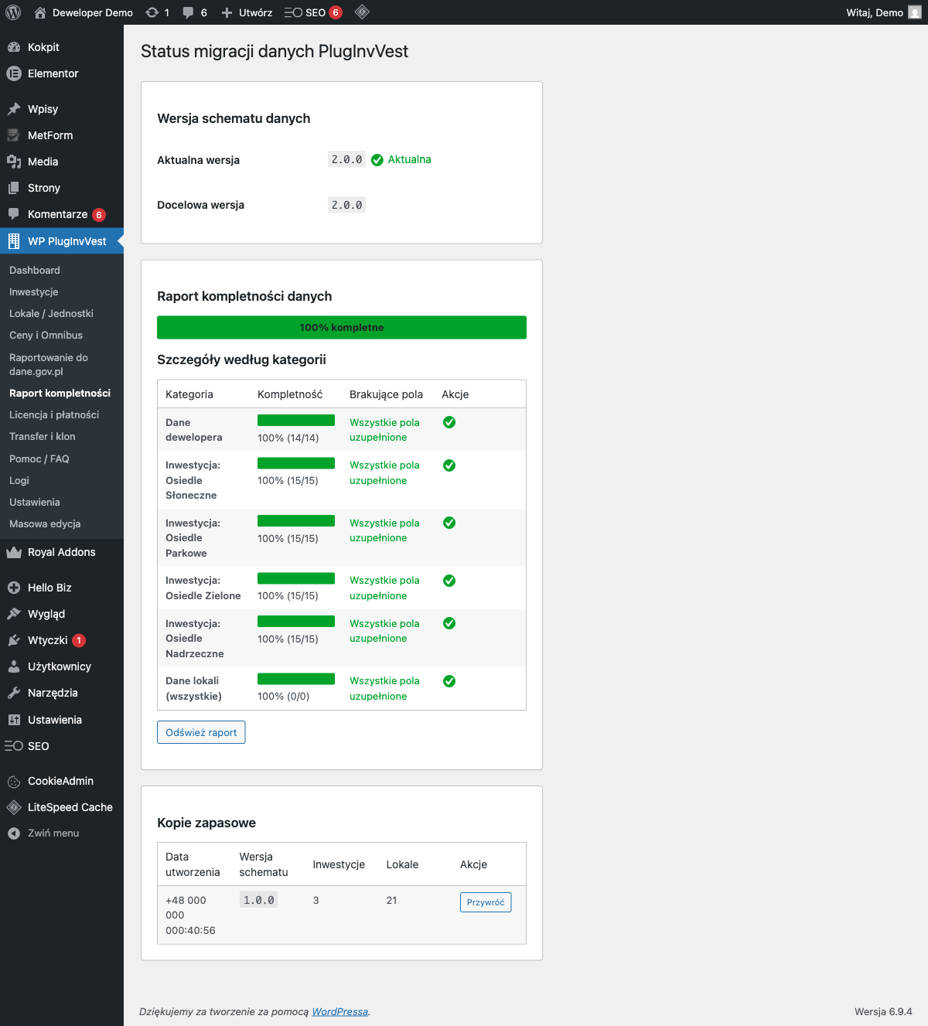Click the Wtyczki plug icon in sidebar

point(13,640)
